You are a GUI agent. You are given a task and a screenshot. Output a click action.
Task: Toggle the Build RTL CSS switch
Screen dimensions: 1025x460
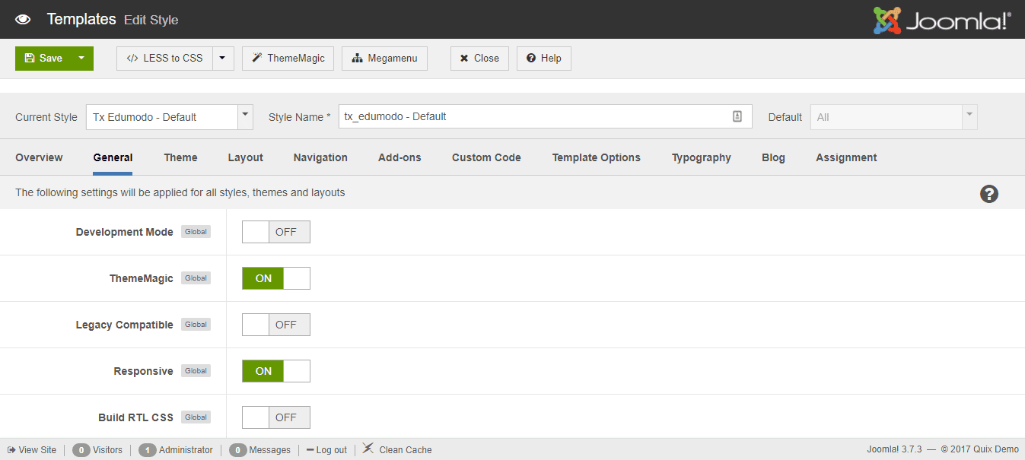(275, 417)
